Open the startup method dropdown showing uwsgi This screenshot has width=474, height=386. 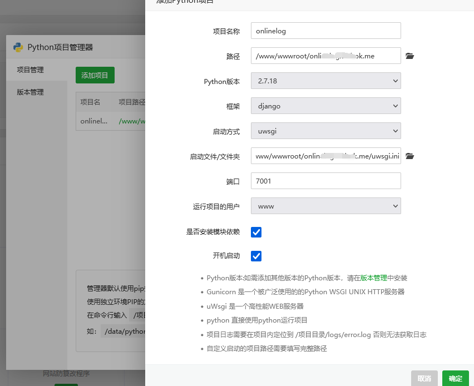(x=326, y=131)
